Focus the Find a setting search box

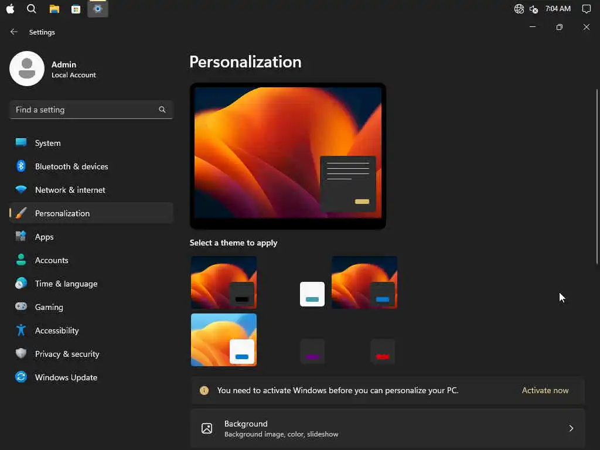click(91, 110)
